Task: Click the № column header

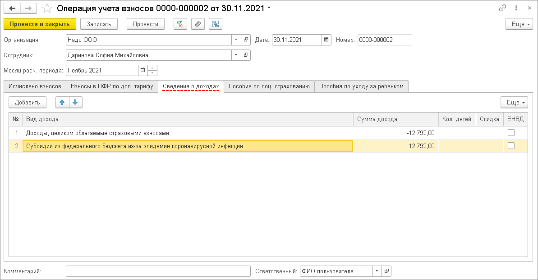Action: [x=16, y=119]
